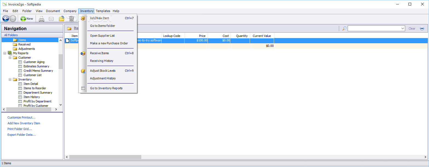The image size is (429, 167).
Task: Click the Price column header
Action: tap(196, 36)
